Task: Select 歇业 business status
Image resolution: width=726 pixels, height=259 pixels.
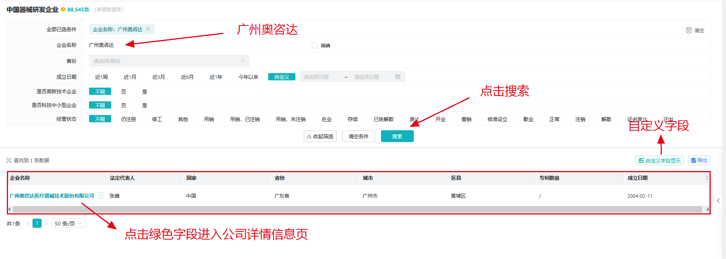Action: [x=528, y=119]
